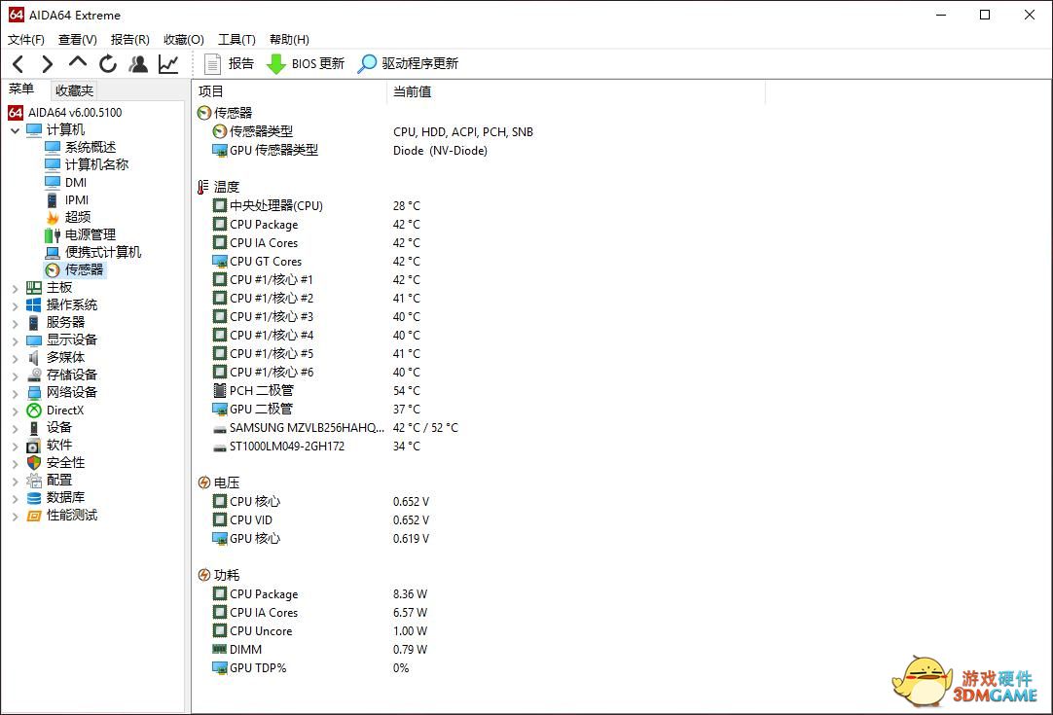Click the 报告 report button
This screenshot has height=715, width=1053.
(x=229, y=64)
